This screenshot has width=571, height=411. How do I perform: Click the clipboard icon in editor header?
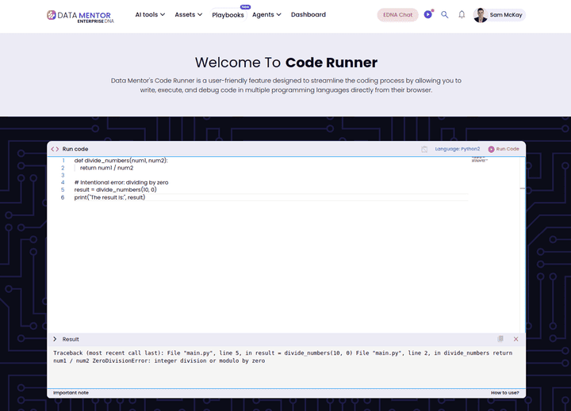click(x=424, y=149)
